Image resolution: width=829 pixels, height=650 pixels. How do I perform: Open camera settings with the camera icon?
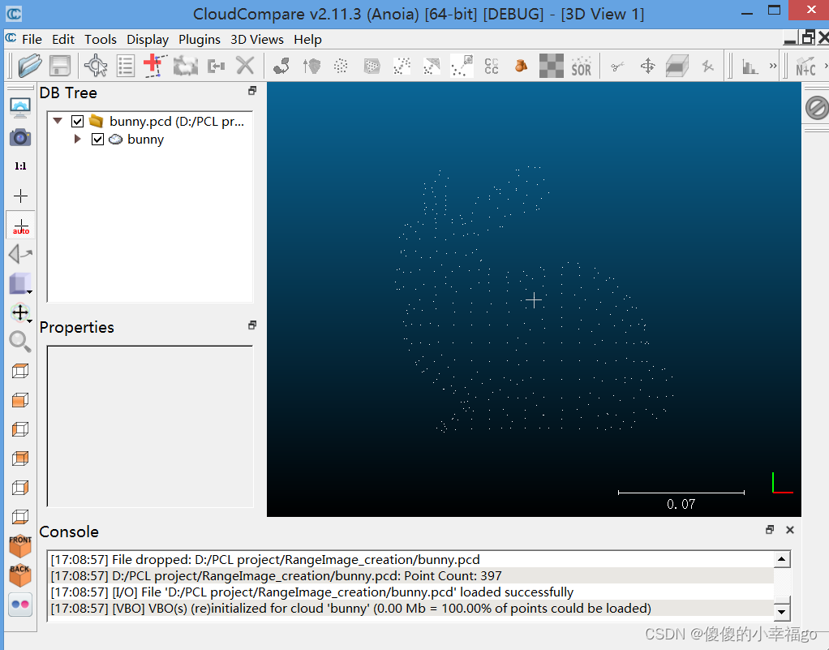(x=20, y=137)
